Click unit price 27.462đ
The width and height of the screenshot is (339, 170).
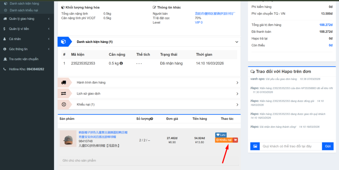[172, 138]
